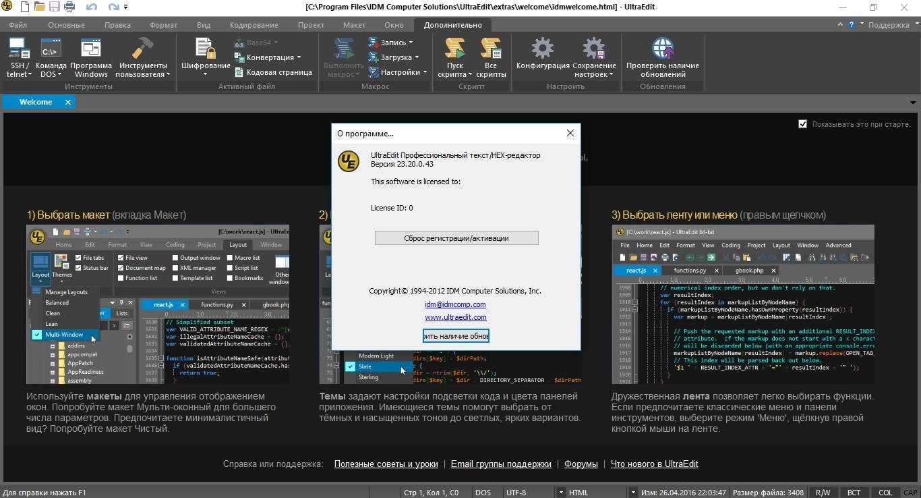The height and width of the screenshot is (498, 921).
Task: Click the Save floppy disk icon in title bar
Action: [55, 7]
